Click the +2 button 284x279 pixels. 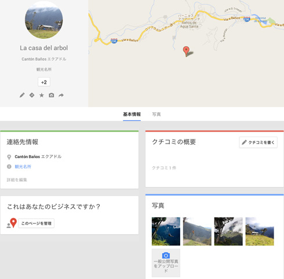coord(44,82)
